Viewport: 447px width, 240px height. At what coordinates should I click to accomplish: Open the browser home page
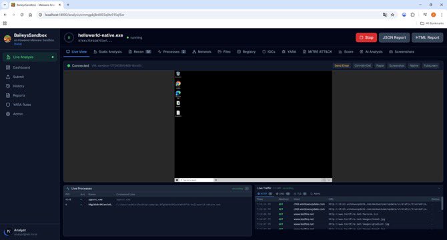pyautogui.click(x=30, y=15)
